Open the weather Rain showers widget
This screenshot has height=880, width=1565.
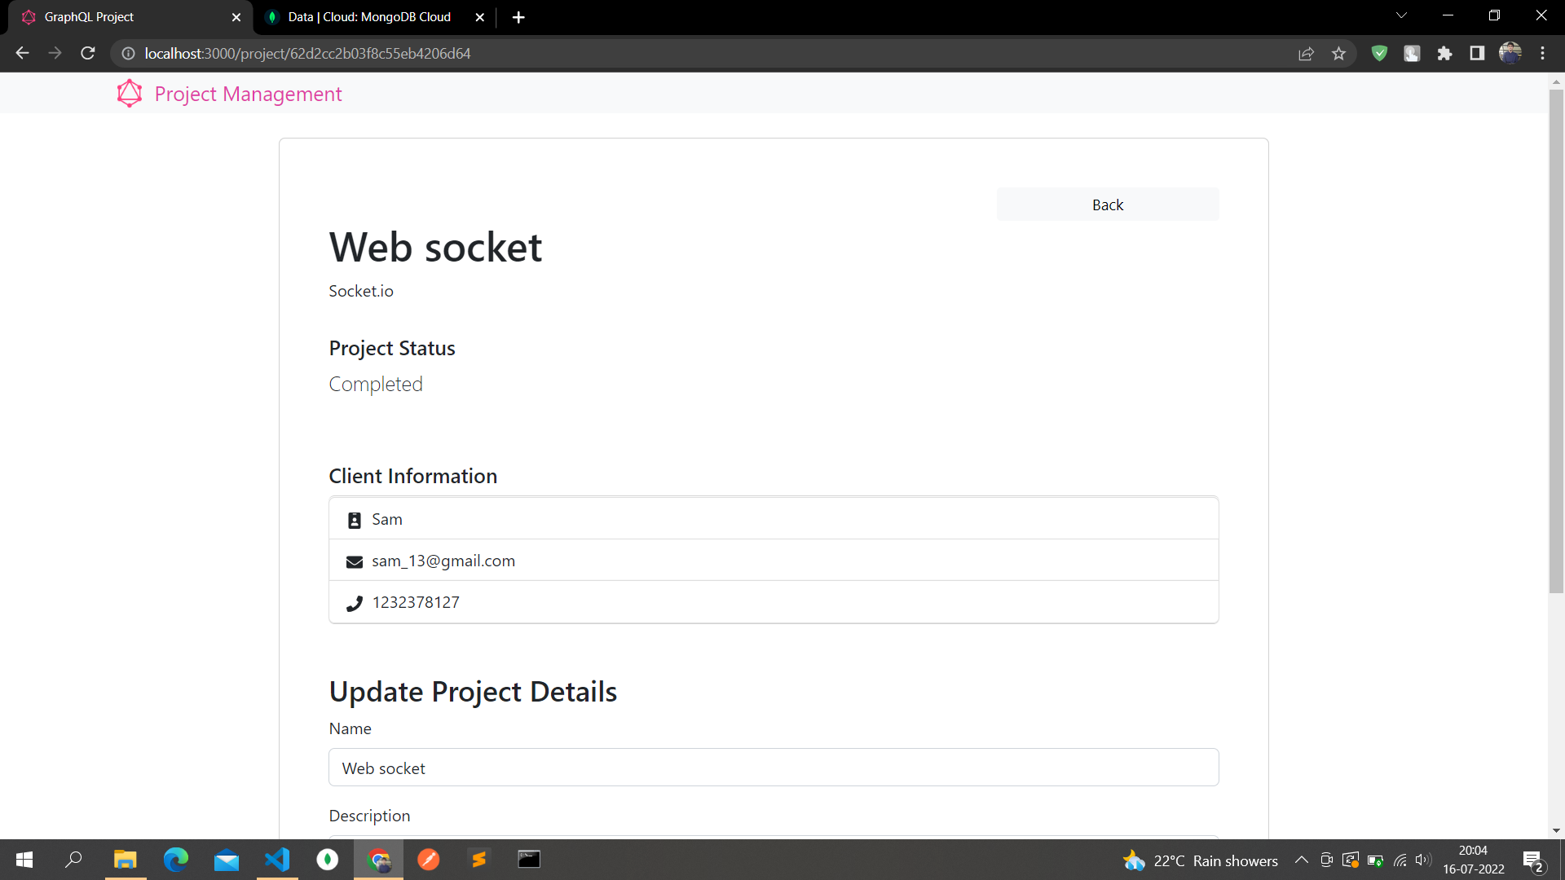[1201, 860]
